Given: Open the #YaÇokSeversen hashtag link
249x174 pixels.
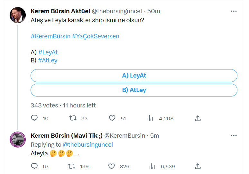Looking at the screenshot, I should click(x=96, y=36).
